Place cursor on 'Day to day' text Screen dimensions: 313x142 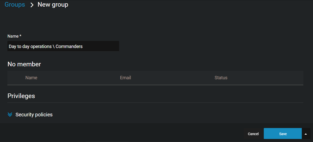tap(19, 46)
